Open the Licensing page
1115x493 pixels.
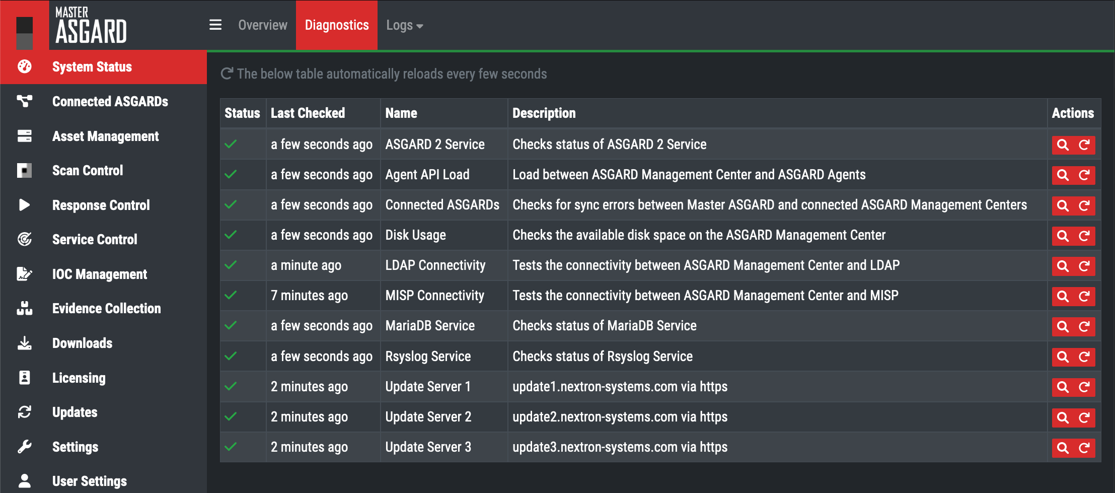[x=79, y=378]
